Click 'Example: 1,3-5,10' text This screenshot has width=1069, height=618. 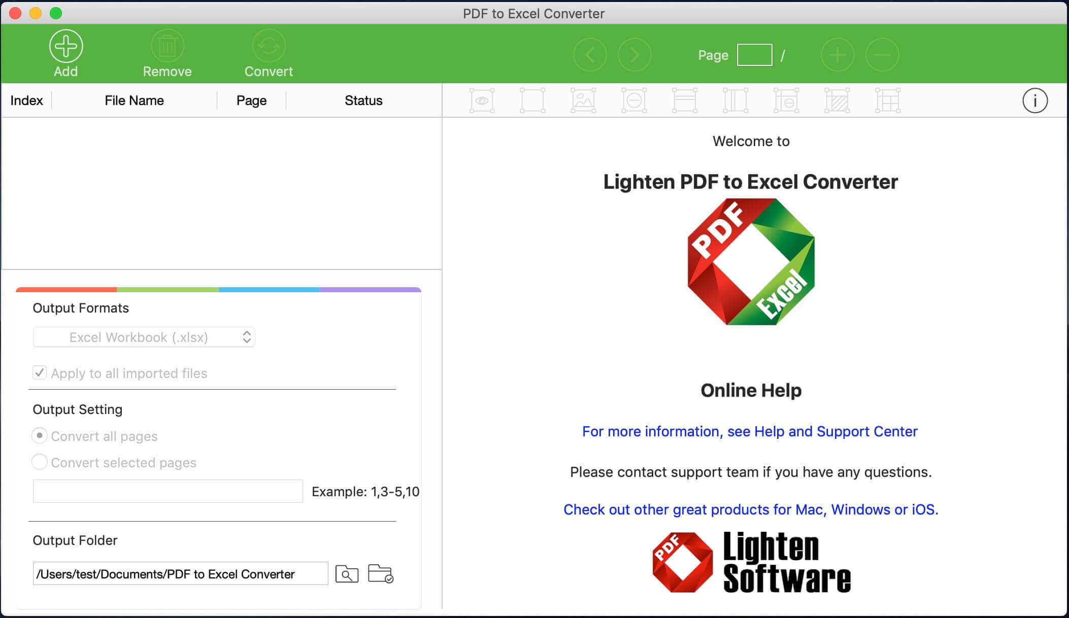pyautogui.click(x=365, y=492)
